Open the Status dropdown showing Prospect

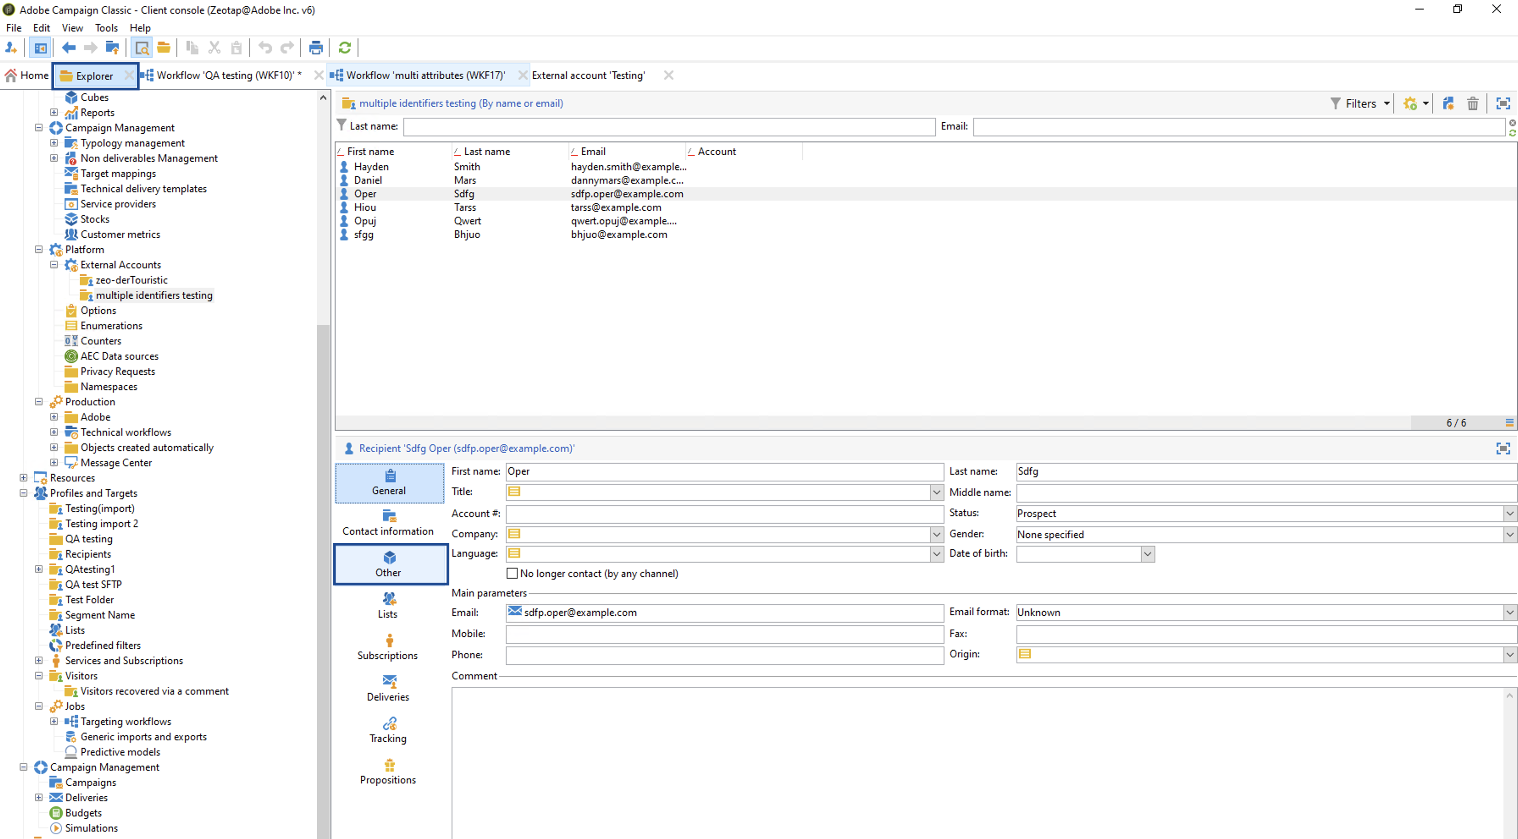(x=1509, y=513)
